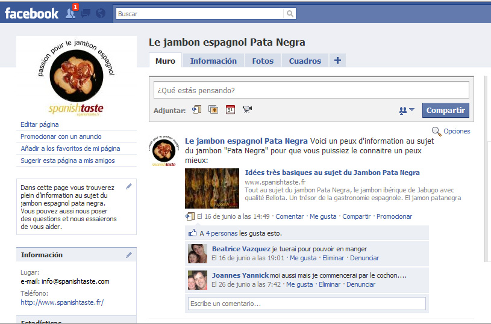The width and height of the screenshot is (491, 324).
Task: Click the search magnifier button
Action: (290, 13)
